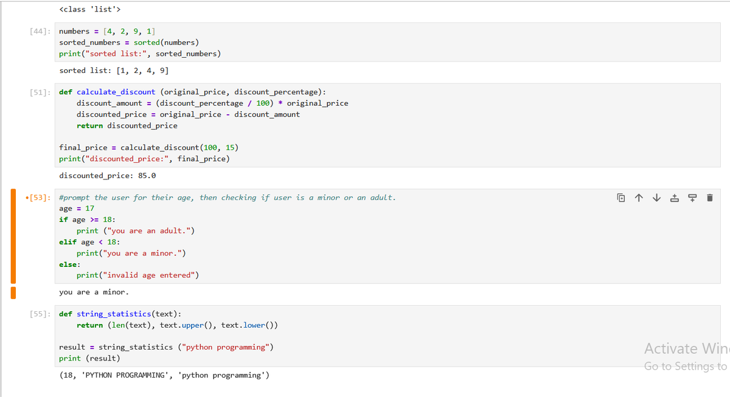Delete the active cell with the trash icon
The image size is (730, 397).
coord(710,198)
